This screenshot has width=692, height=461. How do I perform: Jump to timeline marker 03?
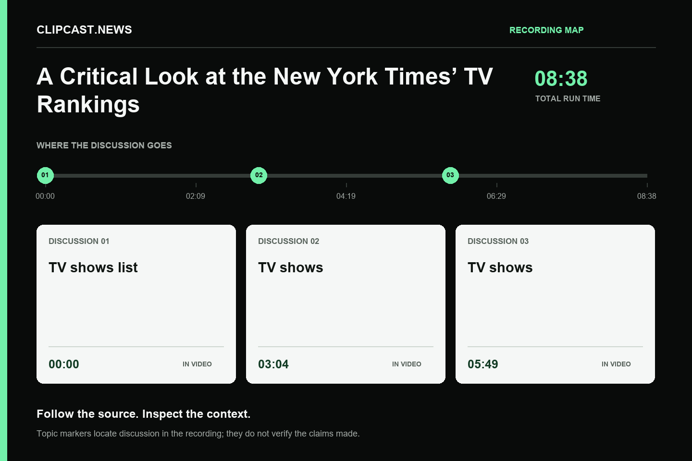tap(450, 175)
